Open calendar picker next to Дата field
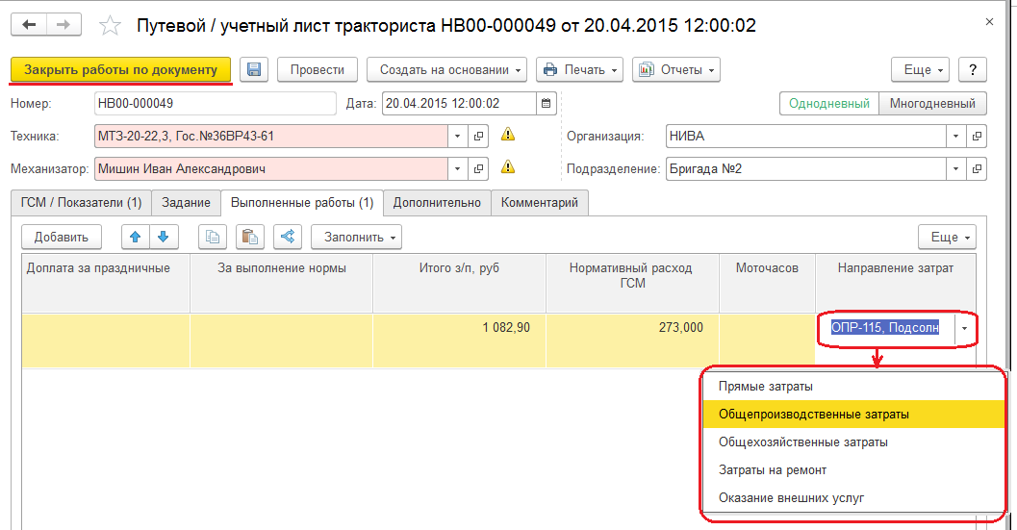 click(x=547, y=103)
